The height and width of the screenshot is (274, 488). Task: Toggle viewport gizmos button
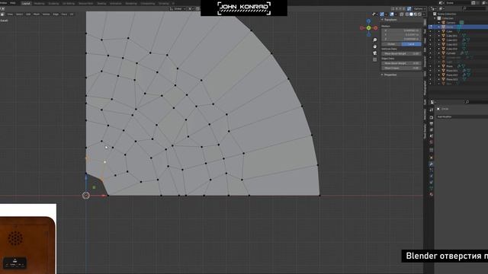tap(382, 14)
